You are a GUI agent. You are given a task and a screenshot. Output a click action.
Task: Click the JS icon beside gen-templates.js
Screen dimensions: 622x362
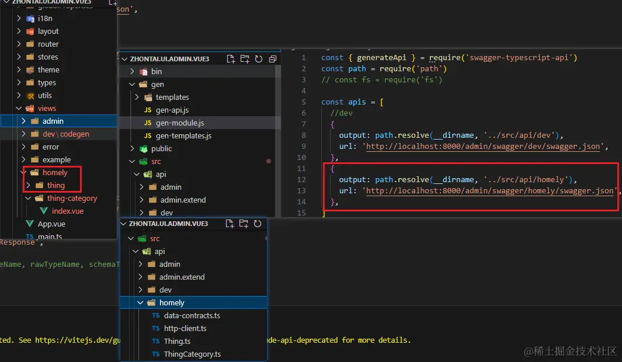(148, 135)
